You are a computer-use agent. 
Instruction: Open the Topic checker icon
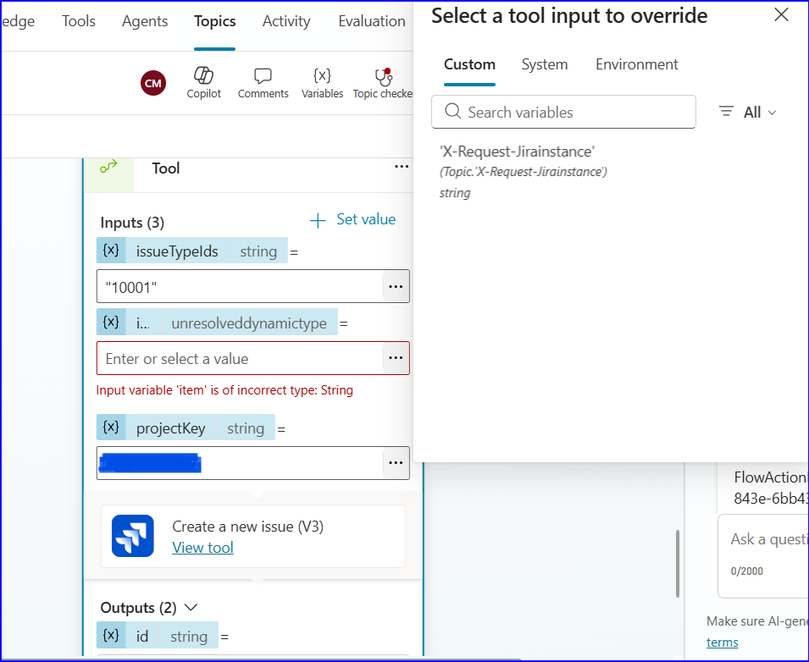[x=384, y=76]
